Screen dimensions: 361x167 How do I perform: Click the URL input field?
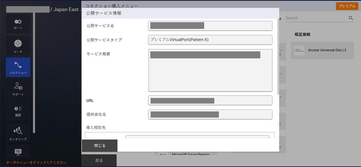tap(210, 100)
